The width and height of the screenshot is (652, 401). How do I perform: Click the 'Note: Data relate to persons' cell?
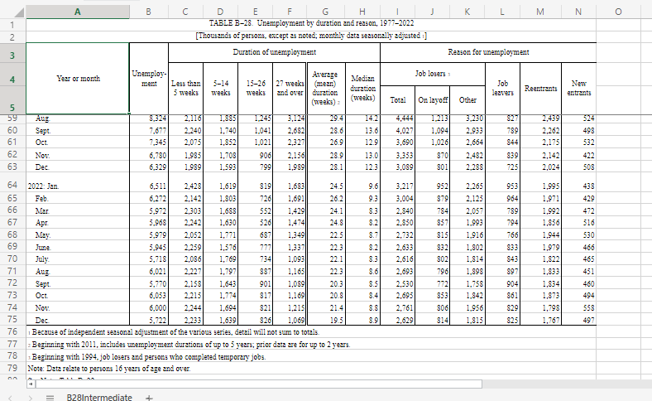(311, 369)
